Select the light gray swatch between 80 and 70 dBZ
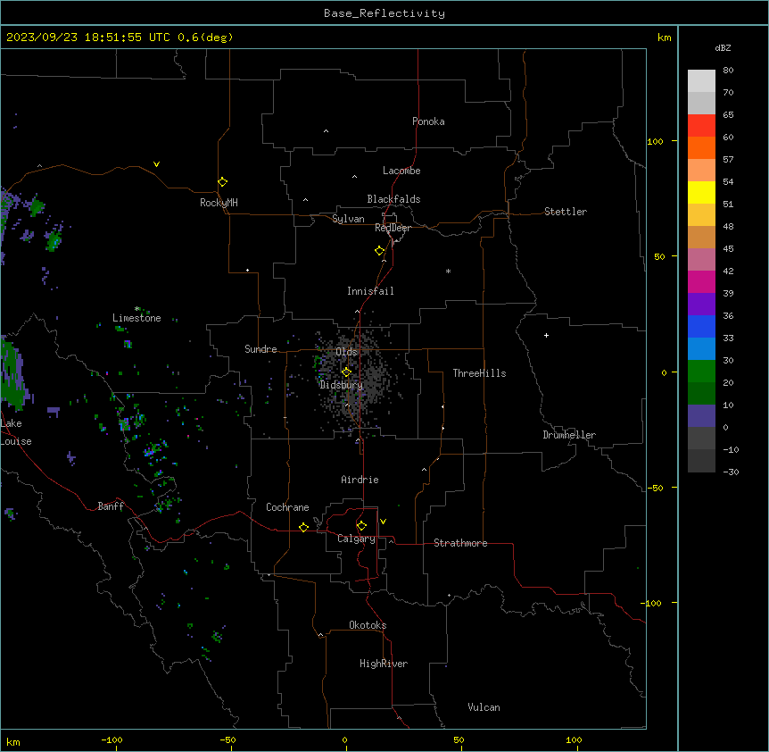This screenshot has width=769, height=752. (701, 80)
